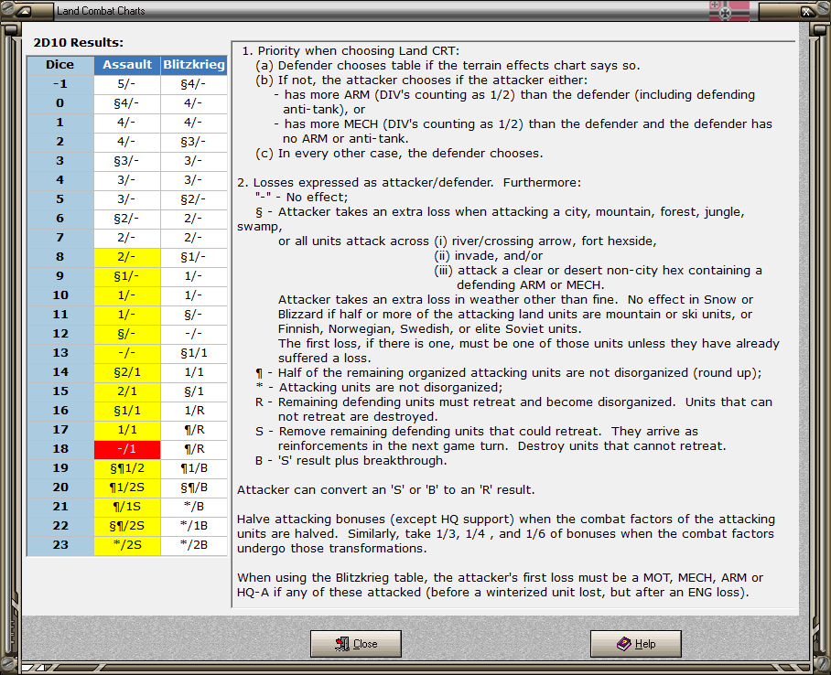Click Blitzkrieg result */2B for dice 23
This screenshot has height=675, width=831.
[x=194, y=545]
